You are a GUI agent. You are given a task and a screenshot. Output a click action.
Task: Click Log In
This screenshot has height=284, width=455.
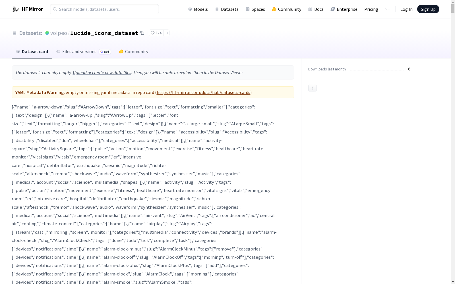(406, 9)
